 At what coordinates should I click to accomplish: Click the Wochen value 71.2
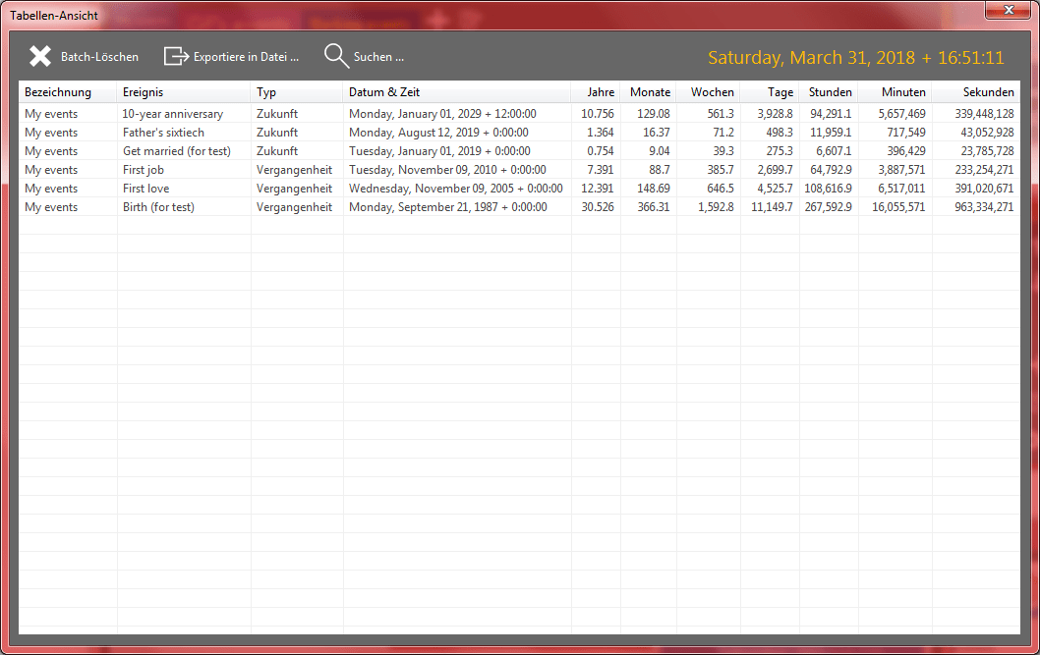[723, 133]
